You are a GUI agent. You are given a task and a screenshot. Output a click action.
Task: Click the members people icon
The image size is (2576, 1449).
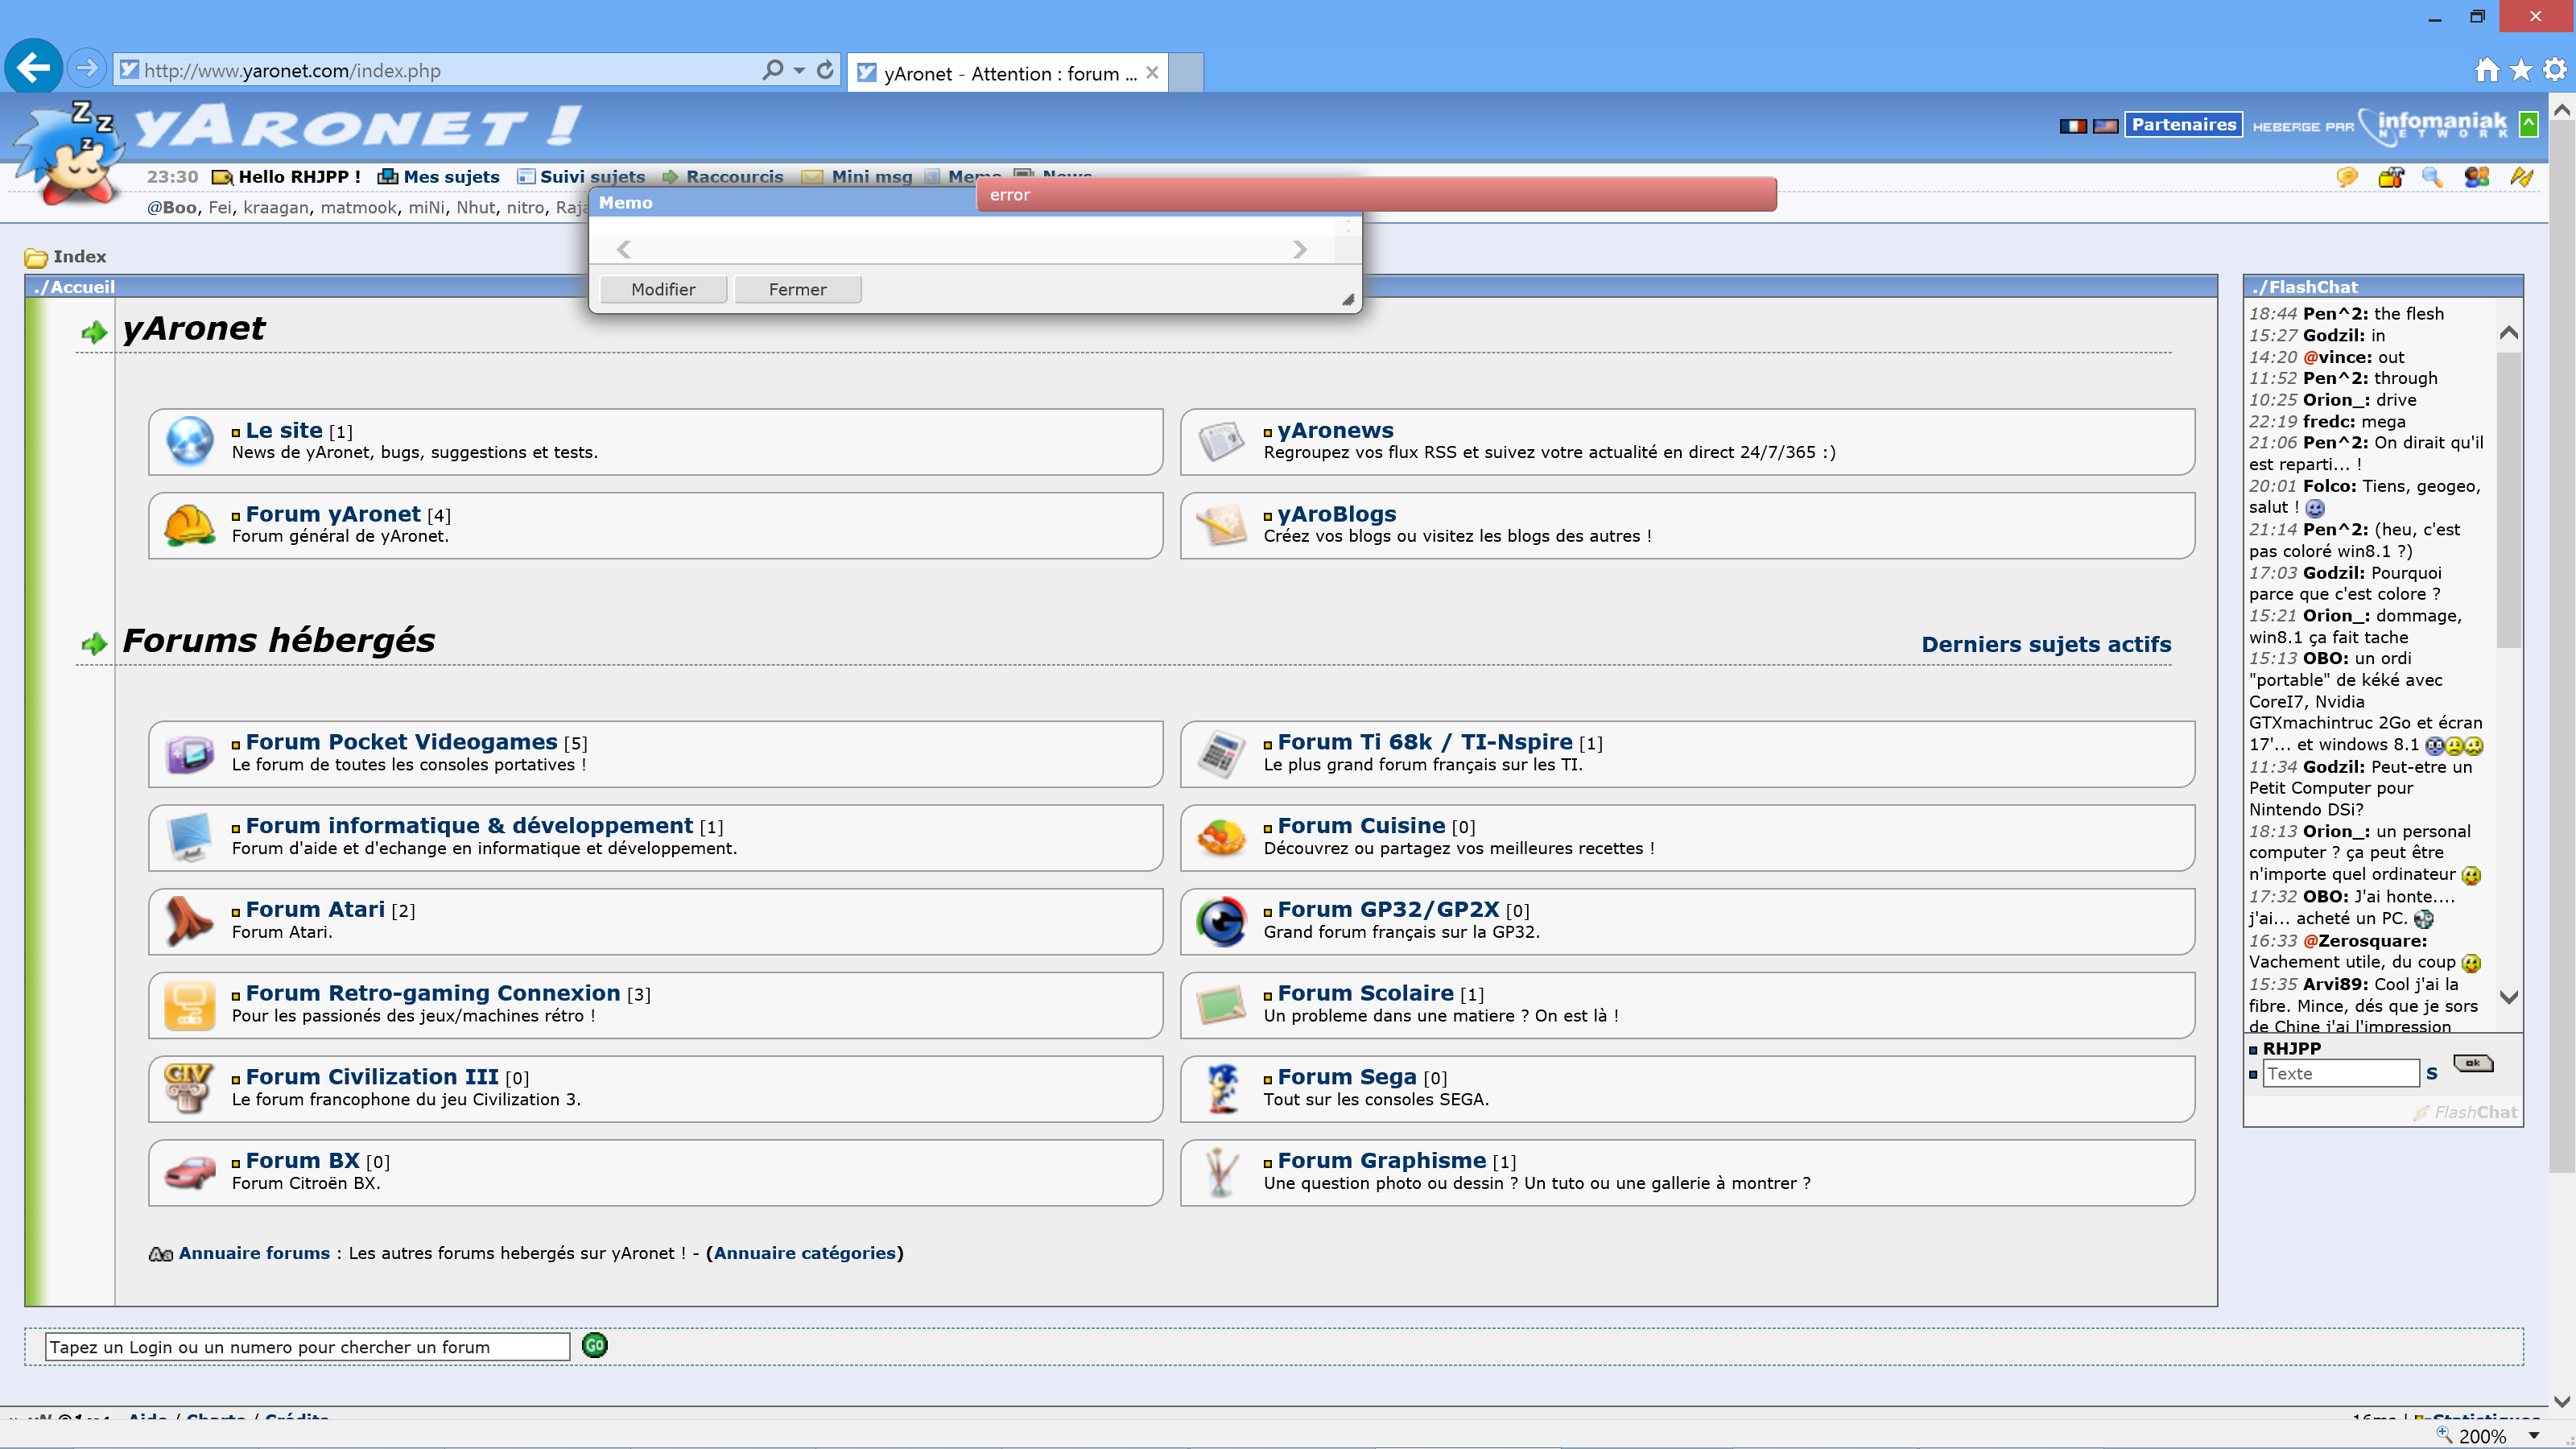pyautogui.click(x=2476, y=177)
